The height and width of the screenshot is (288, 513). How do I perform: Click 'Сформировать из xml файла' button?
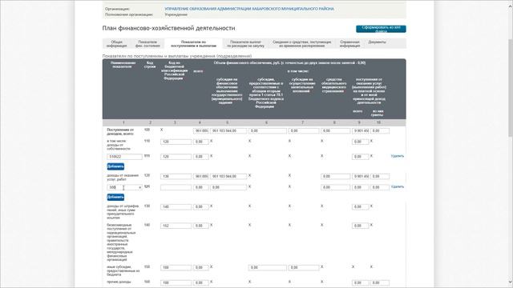(x=381, y=29)
